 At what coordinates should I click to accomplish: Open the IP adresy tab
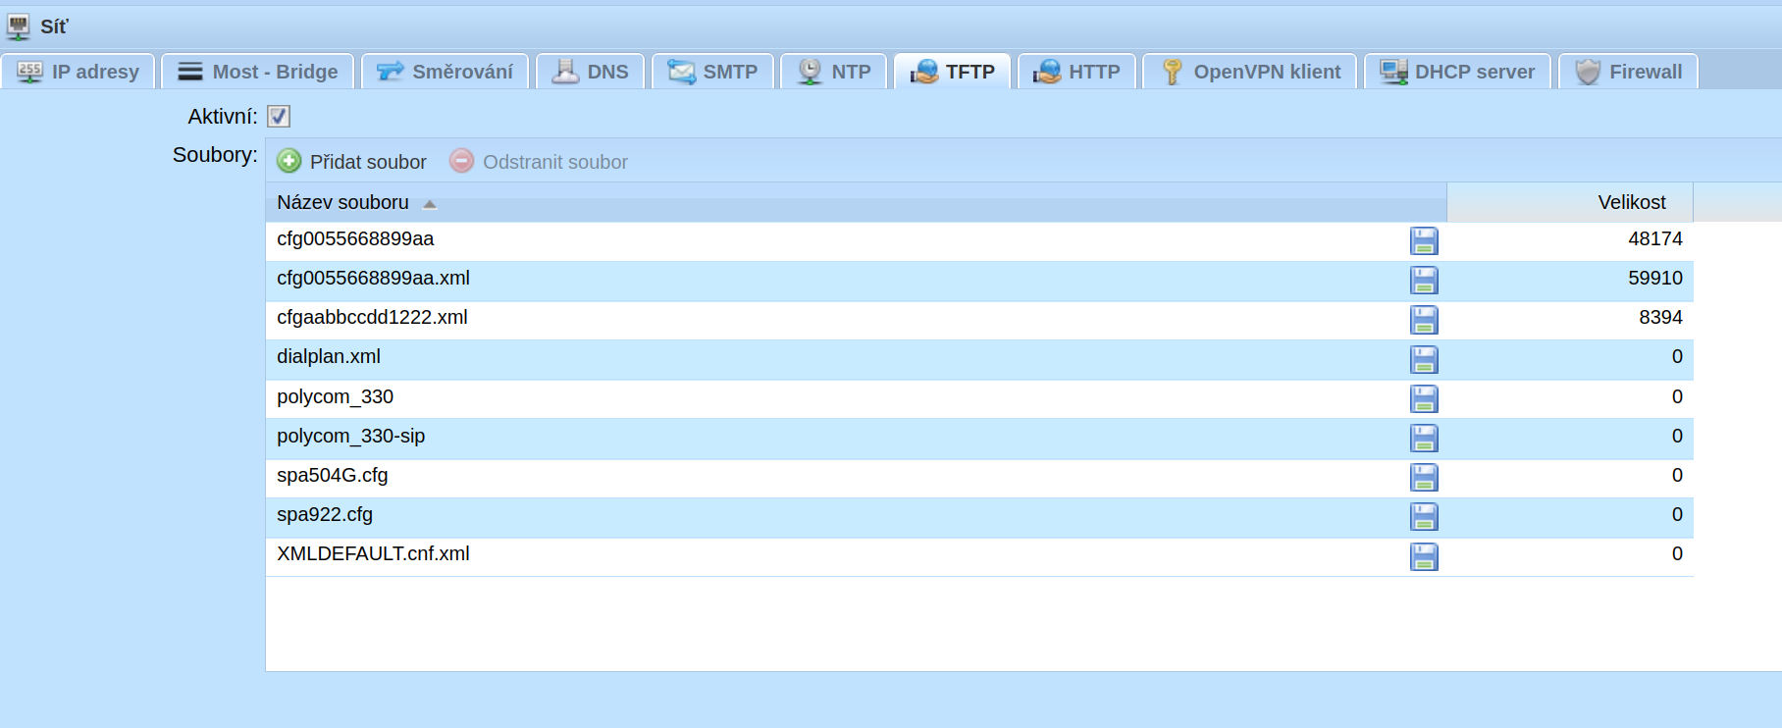click(79, 72)
